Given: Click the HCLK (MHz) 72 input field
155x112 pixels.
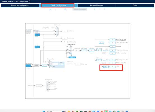Looking at the screenshot, I should (92, 50).
